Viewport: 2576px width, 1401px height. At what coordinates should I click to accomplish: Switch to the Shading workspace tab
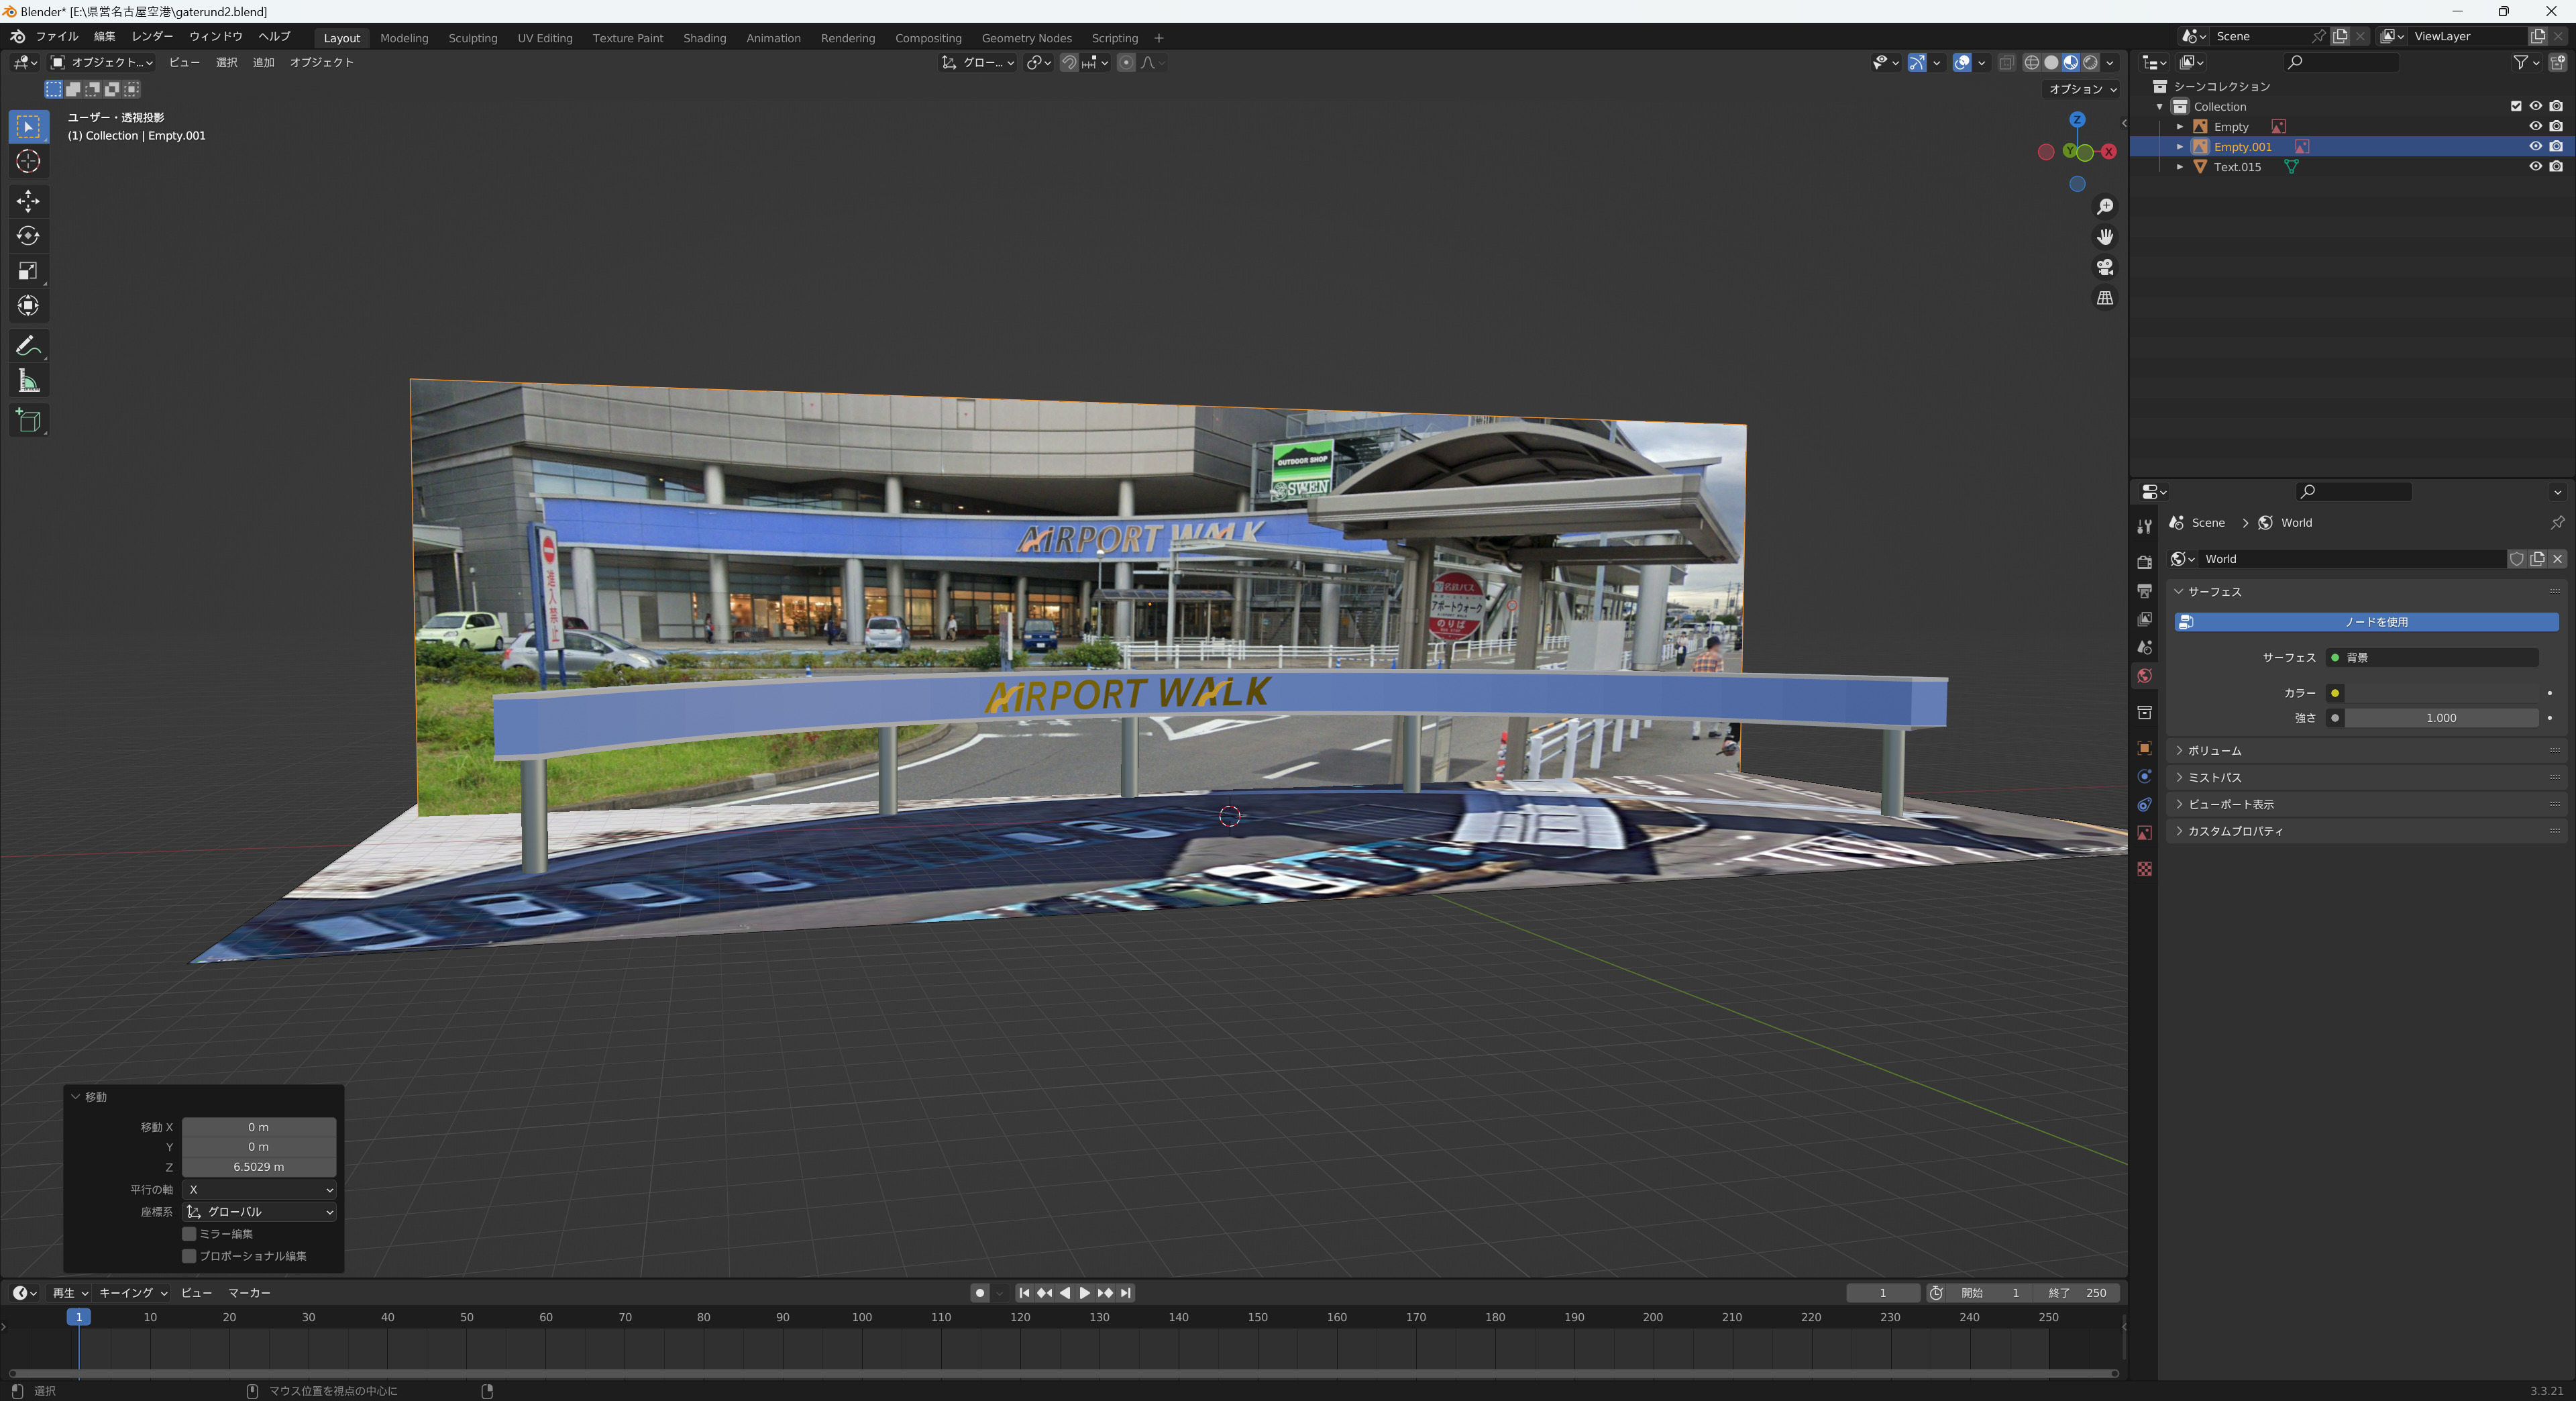pos(705,38)
